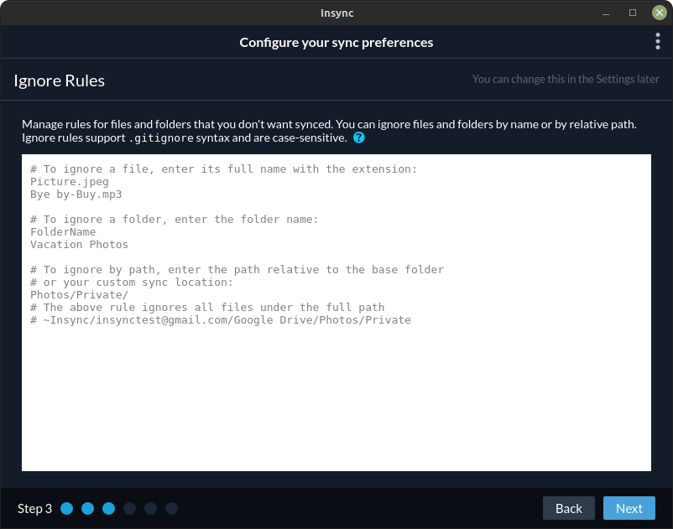673x529 pixels.
Task: Click the blue help question mark icon
Action: tap(358, 137)
